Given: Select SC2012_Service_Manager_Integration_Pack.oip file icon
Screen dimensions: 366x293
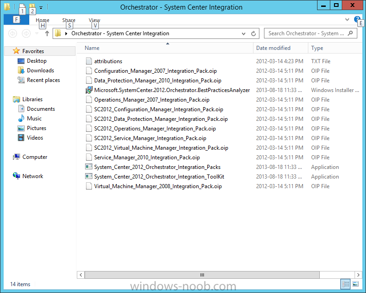Looking at the screenshot, I should pyautogui.click(x=89, y=138).
